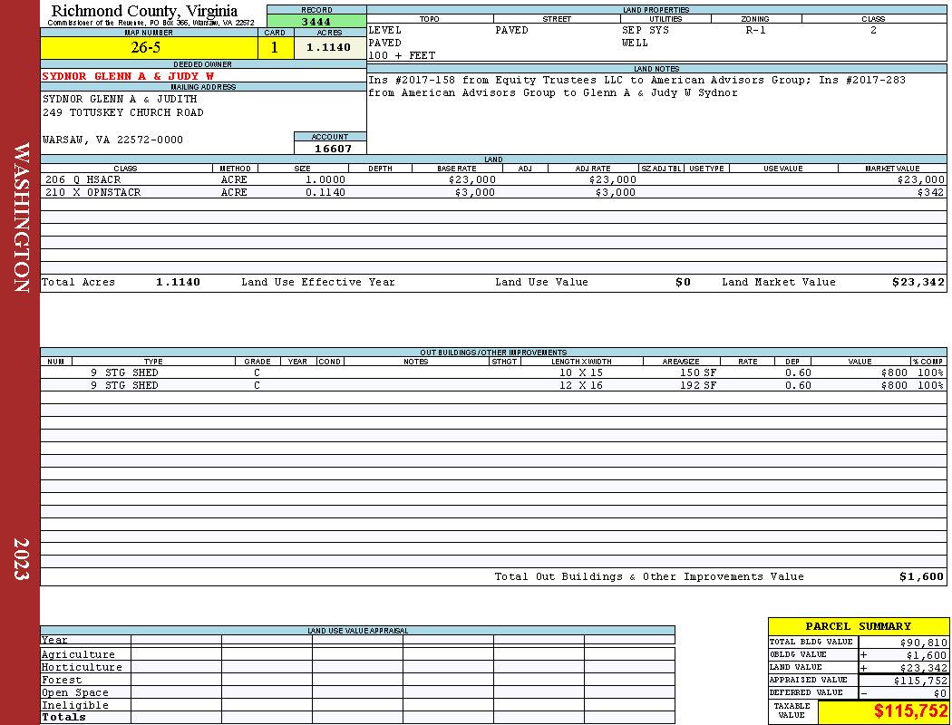Click the green record number 3444
Viewport: 952px width, 725px height.
pyautogui.click(x=316, y=21)
